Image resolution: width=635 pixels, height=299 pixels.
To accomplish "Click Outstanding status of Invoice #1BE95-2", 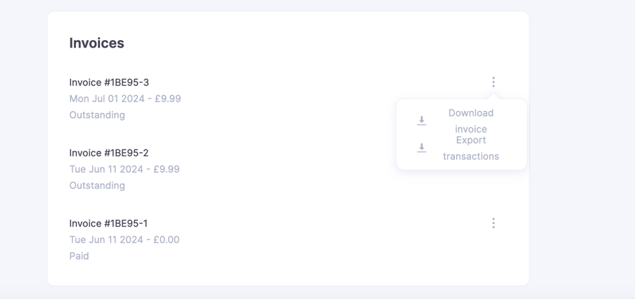I will (x=97, y=185).
